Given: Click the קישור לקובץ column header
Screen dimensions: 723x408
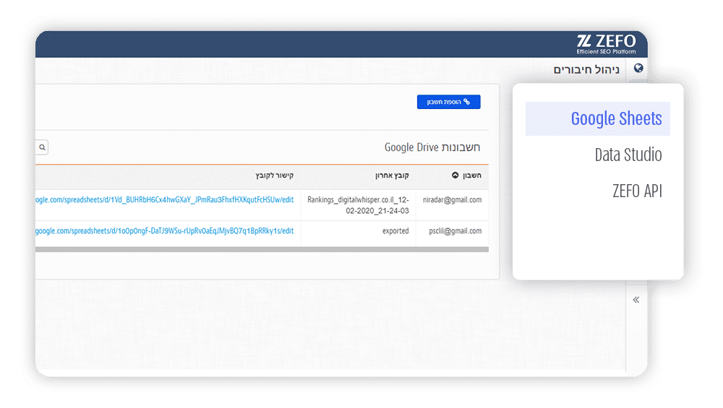Looking at the screenshot, I should [x=275, y=175].
